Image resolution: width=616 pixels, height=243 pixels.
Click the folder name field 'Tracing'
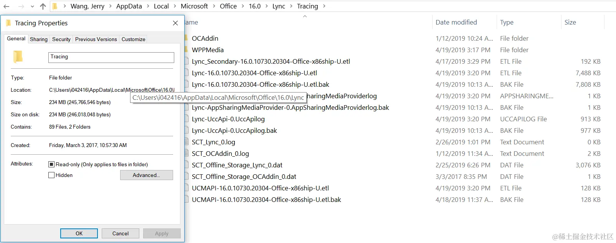(111, 57)
